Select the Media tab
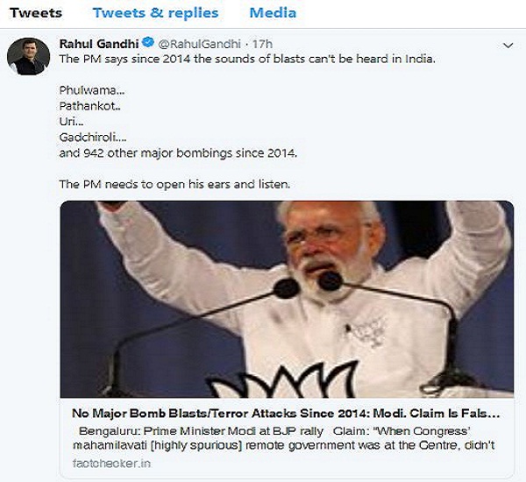This screenshot has height=482, width=526. pyautogui.click(x=272, y=13)
